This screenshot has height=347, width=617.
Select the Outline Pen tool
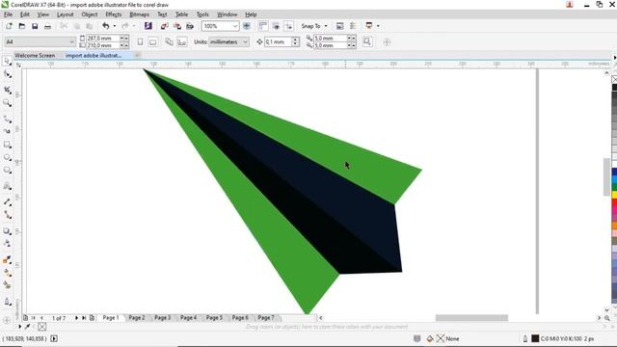coord(7,302)
